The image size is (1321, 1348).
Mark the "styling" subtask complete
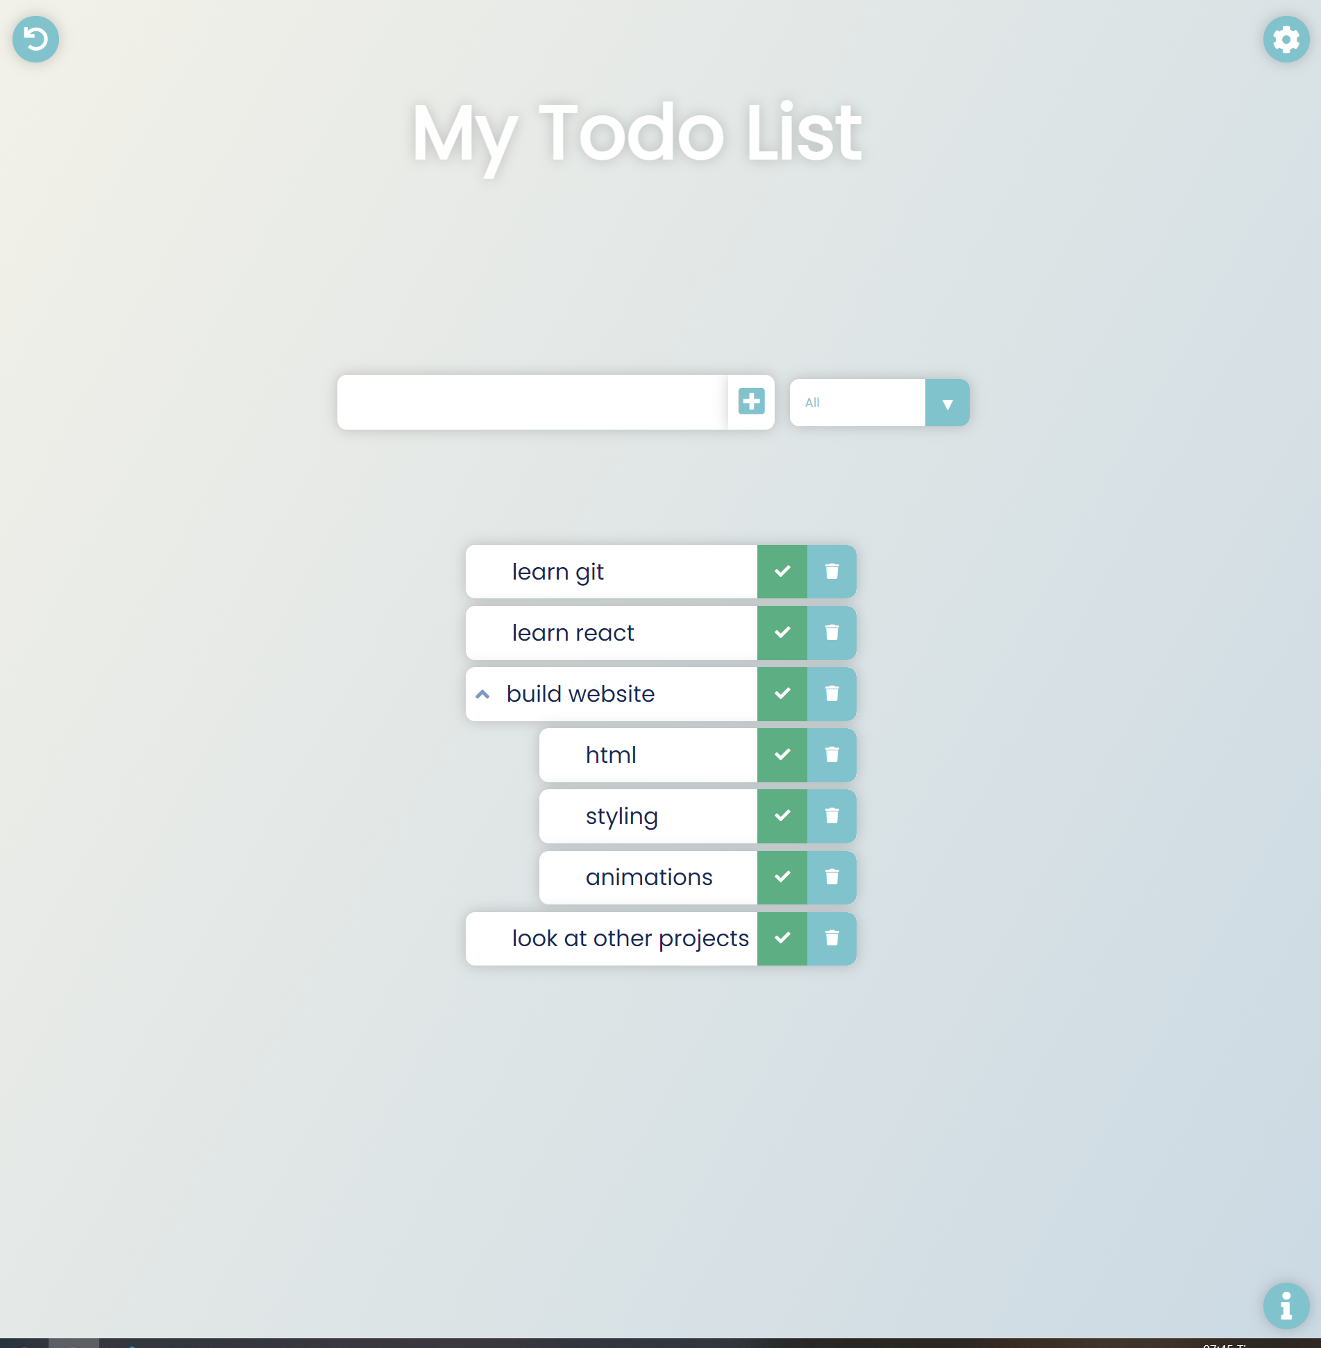point(782,816)
